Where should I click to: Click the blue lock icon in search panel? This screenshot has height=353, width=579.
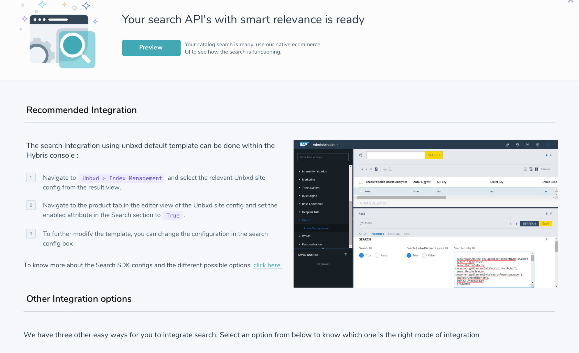tap(546, 155)
